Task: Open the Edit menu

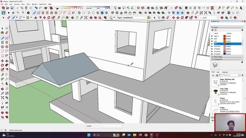Action: [x=6, y=4]
